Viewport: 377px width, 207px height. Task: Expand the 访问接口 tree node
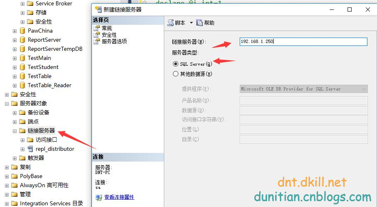coord(22,140)
